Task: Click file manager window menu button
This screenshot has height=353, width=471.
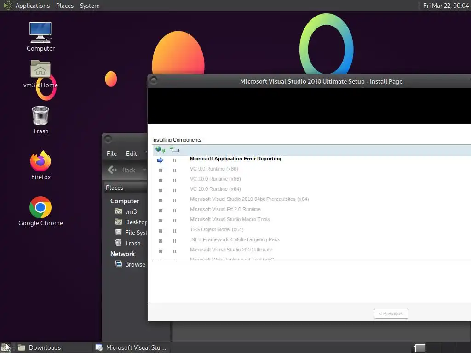Action: [108, 139]
